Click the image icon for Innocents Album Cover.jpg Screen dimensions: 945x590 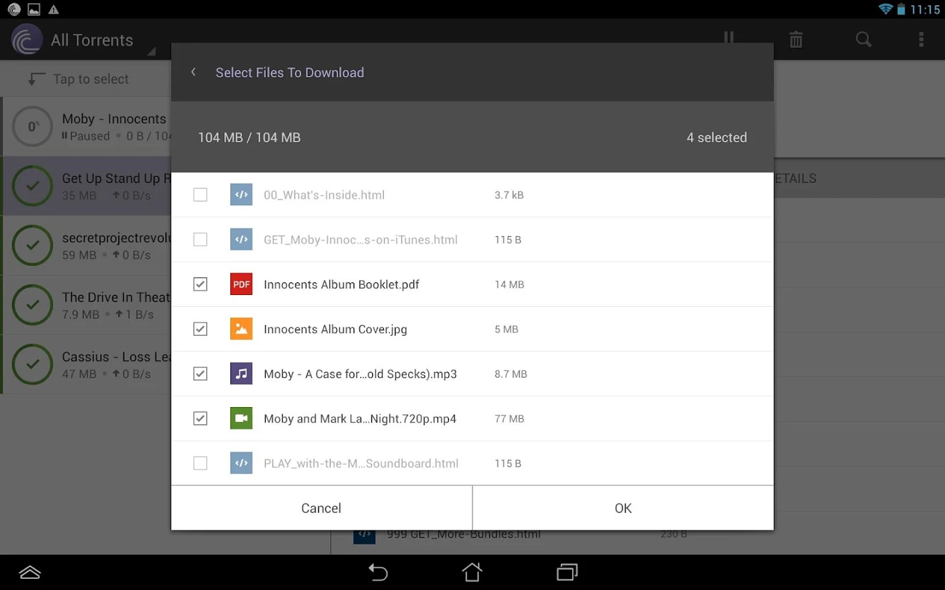241,329
